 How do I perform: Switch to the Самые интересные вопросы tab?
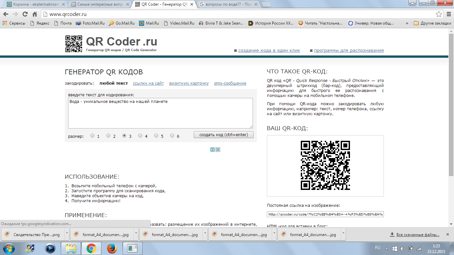[x=98, y=4]
